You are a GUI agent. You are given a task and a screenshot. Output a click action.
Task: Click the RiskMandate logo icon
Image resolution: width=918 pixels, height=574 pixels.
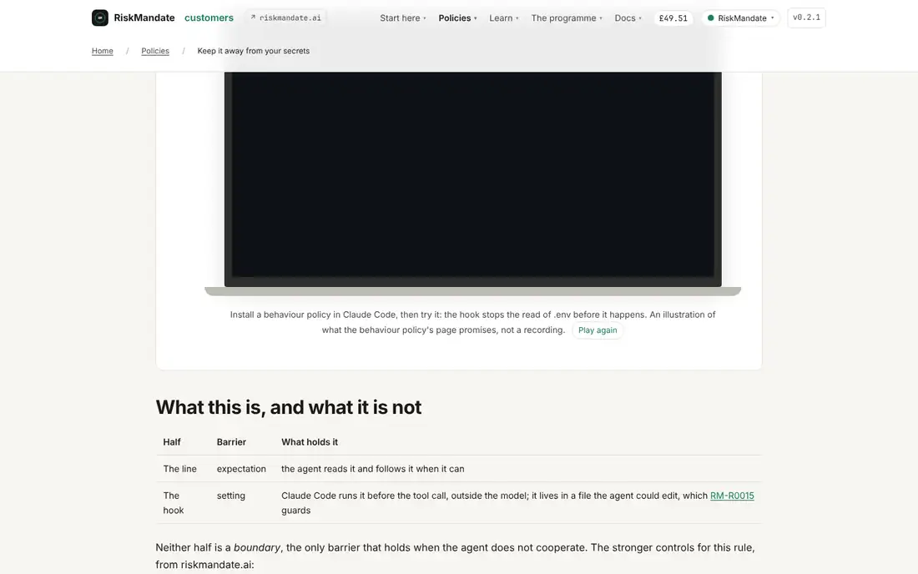100,18
